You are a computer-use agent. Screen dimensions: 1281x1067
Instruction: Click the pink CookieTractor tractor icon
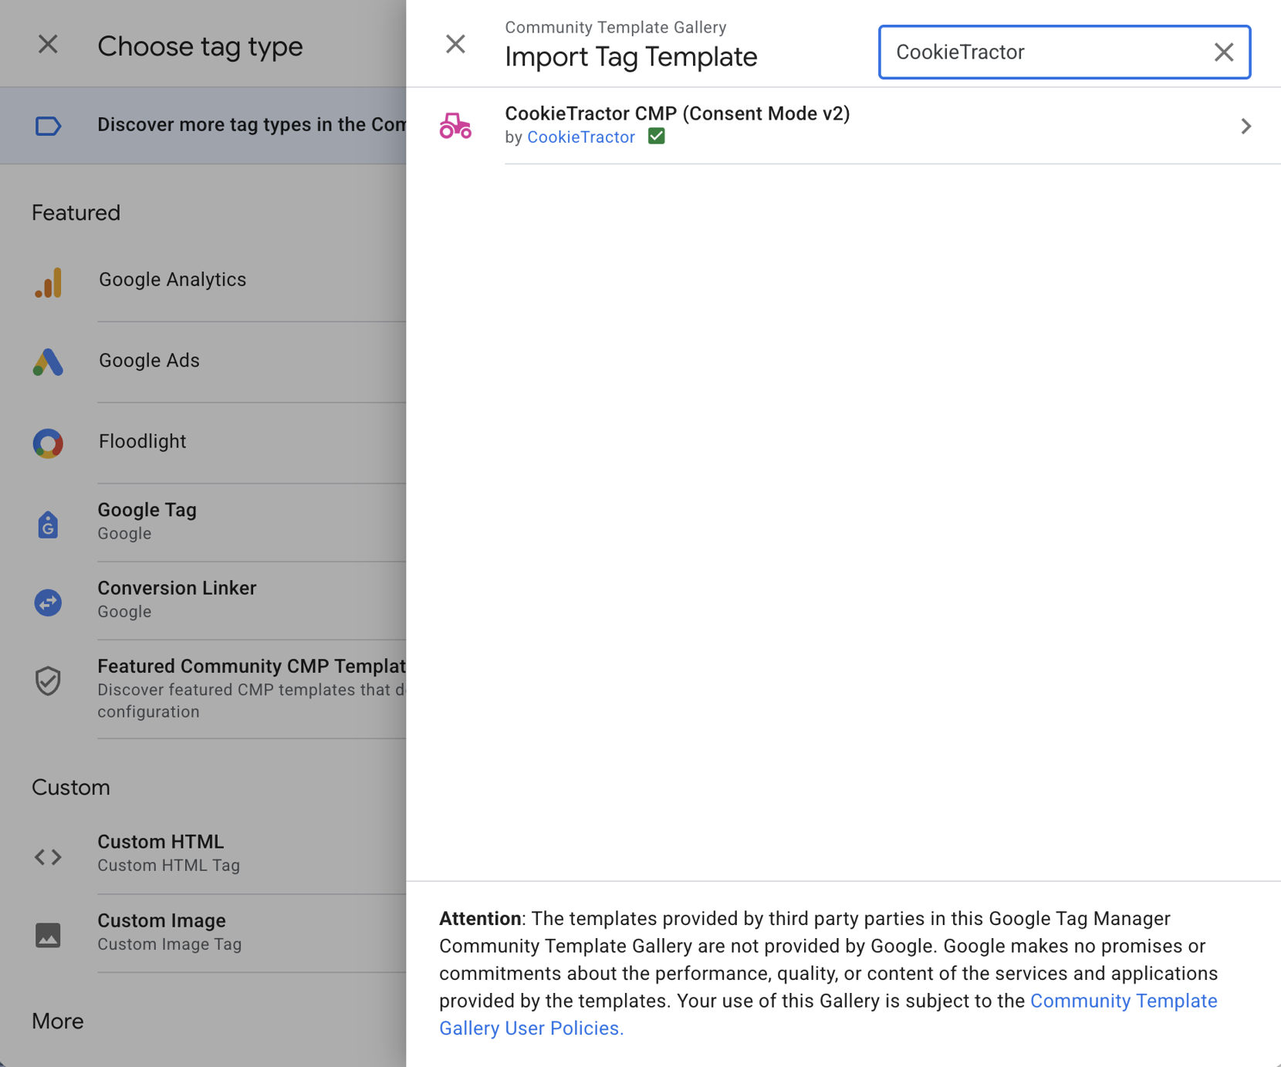[455, 126]
